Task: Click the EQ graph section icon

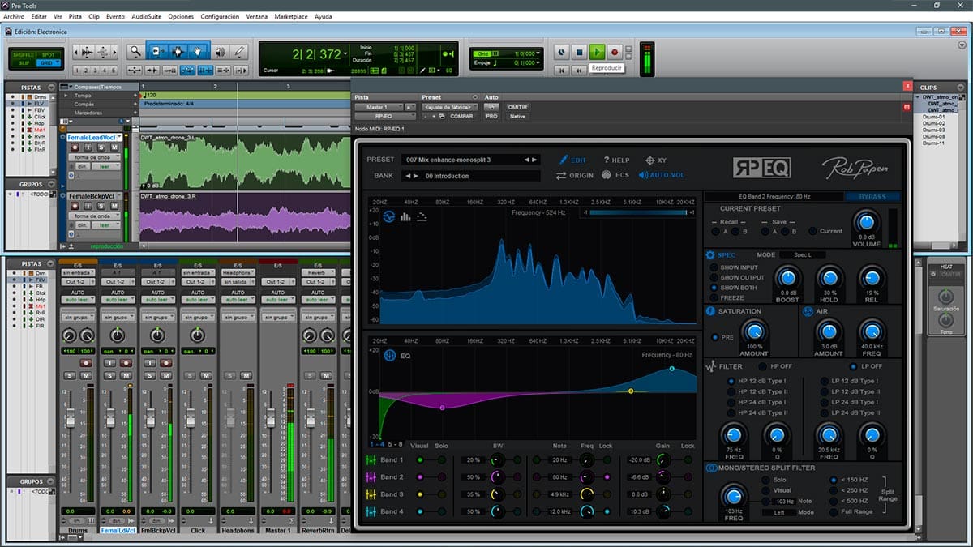Action: pos(388,355)
